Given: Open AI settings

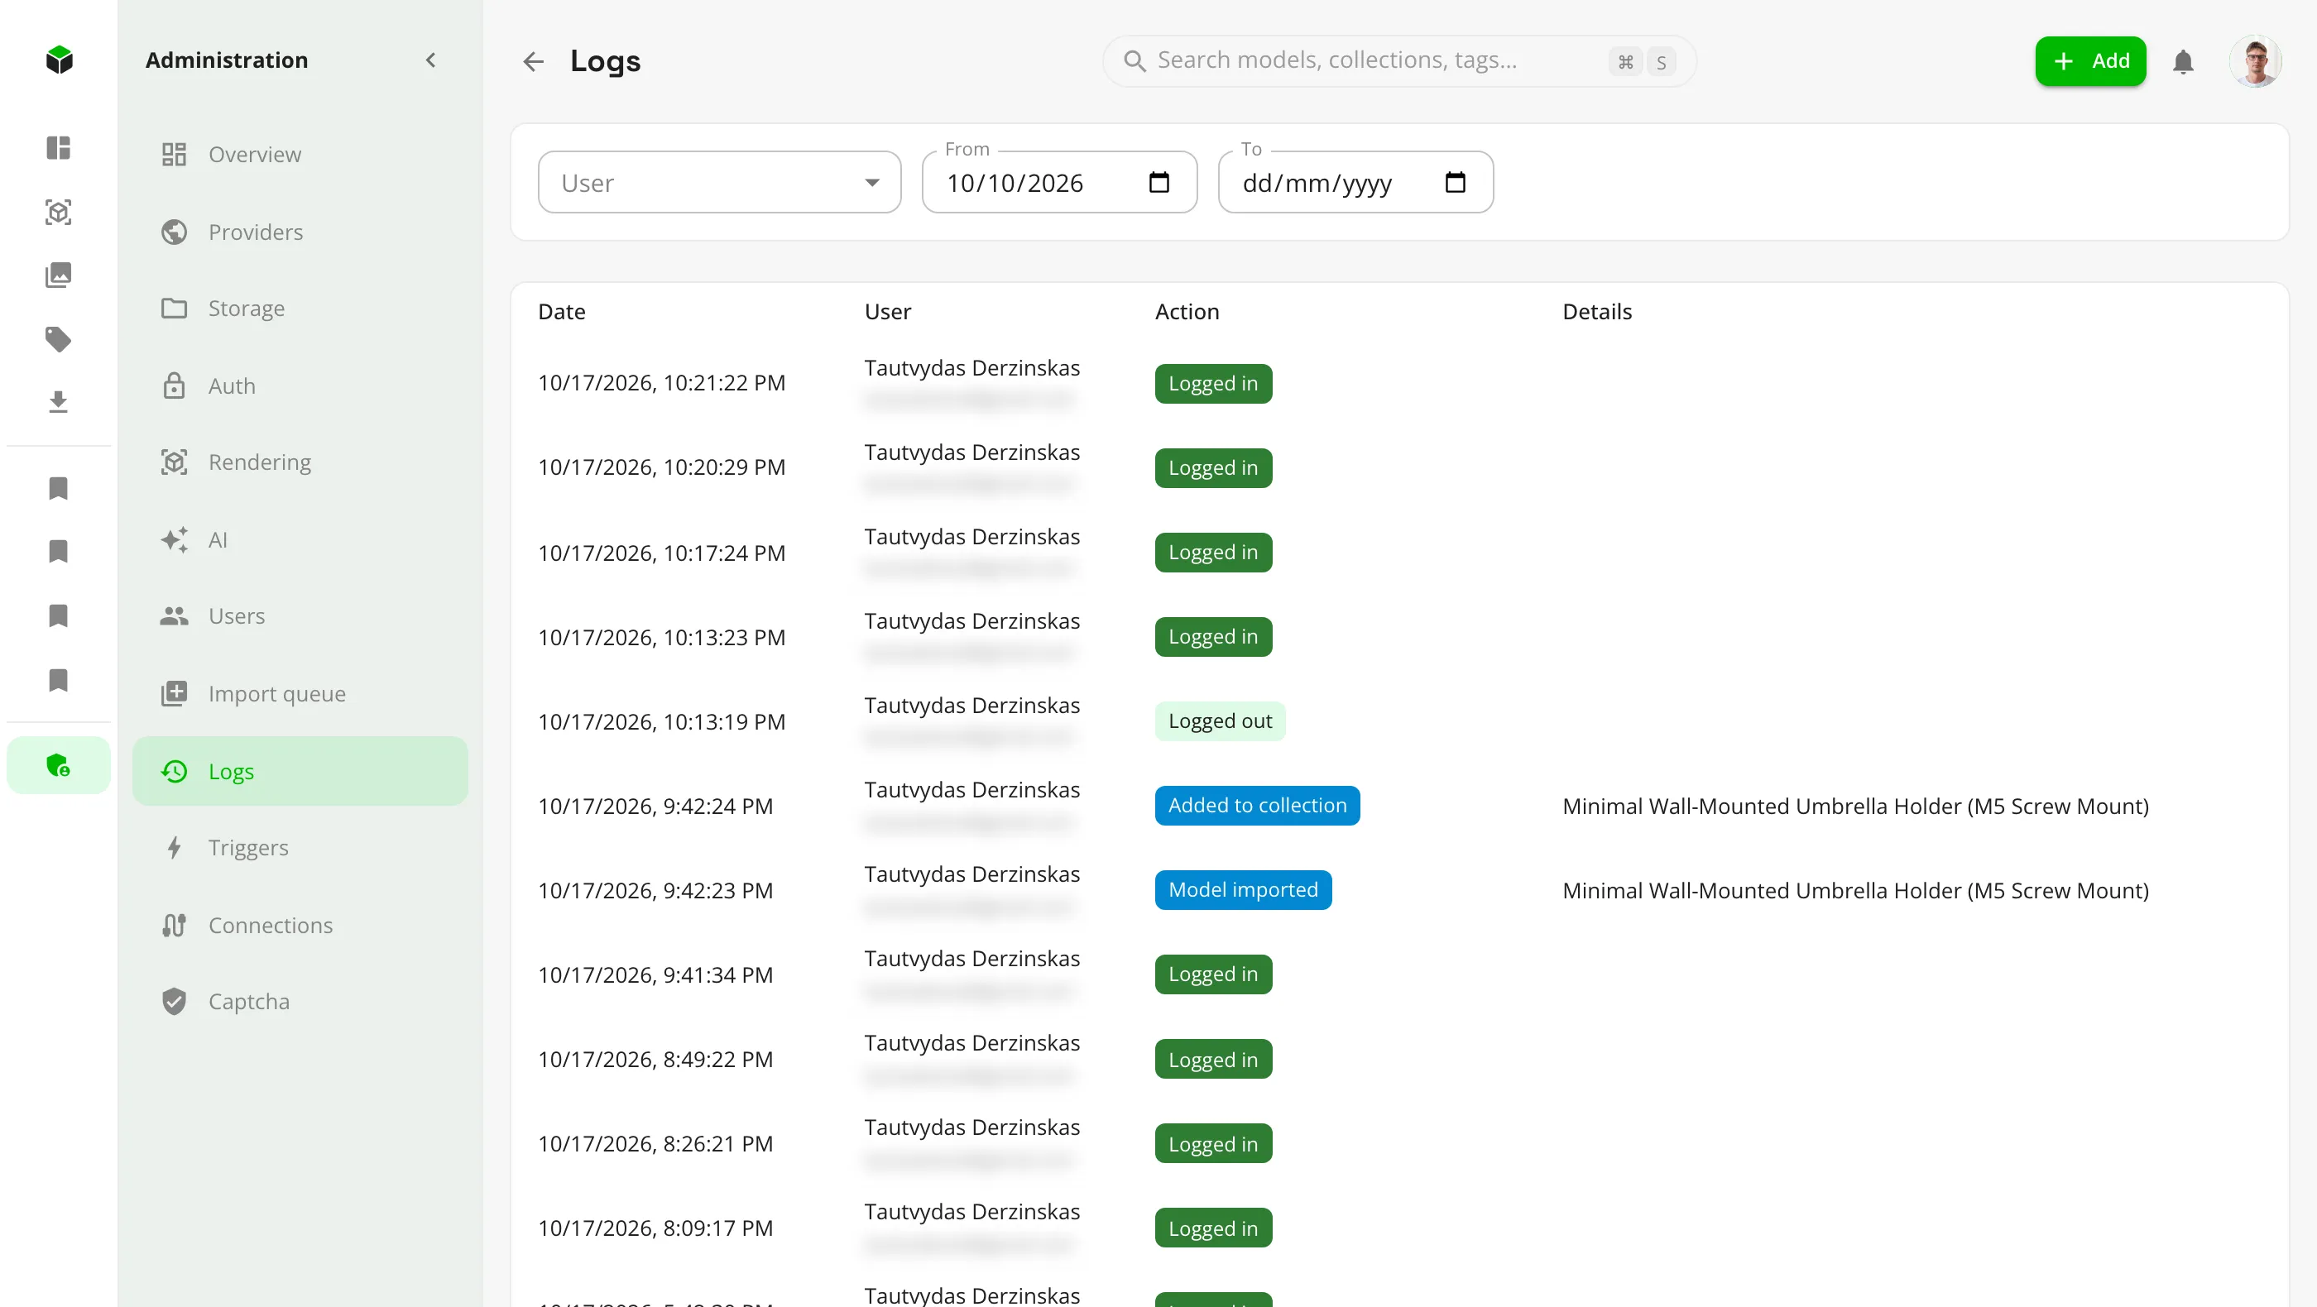Looking at the screenshot, I should tap(300, 540).
